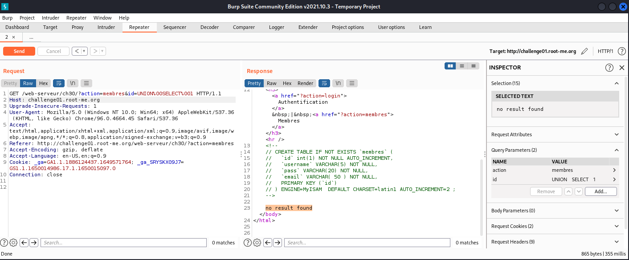Expand the Body Parameters (0) section
Viewport: 629px width, 260px height.
pos(617,211)
